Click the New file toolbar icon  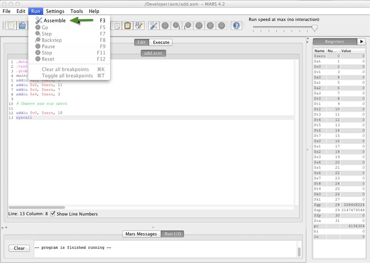click(11, 25)
